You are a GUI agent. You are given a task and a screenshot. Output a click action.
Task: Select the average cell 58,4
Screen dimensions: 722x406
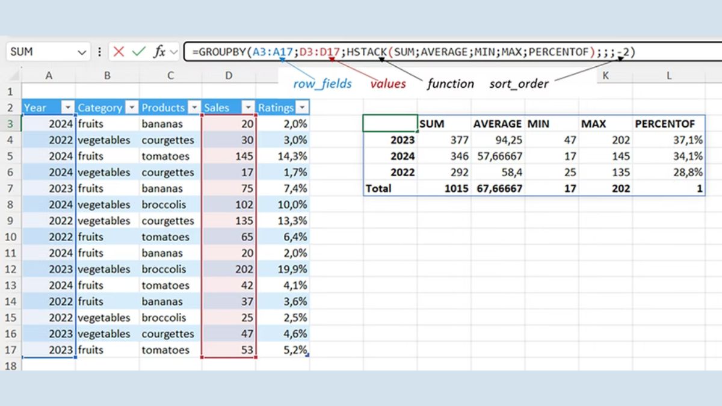coord(498,172)
